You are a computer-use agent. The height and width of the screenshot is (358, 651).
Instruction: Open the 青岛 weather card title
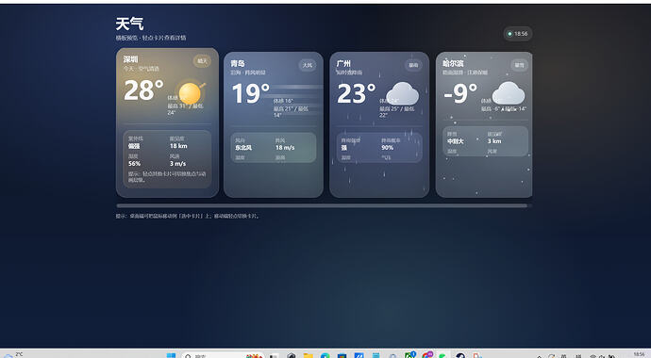238,63
